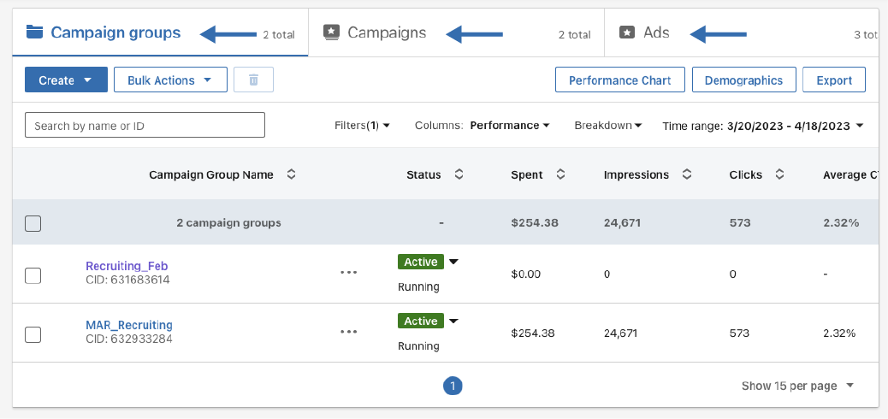Open the three-dot menu for Recruiting_Feb
The width and height of the screenshot is (888, 419).
(348, 272)
